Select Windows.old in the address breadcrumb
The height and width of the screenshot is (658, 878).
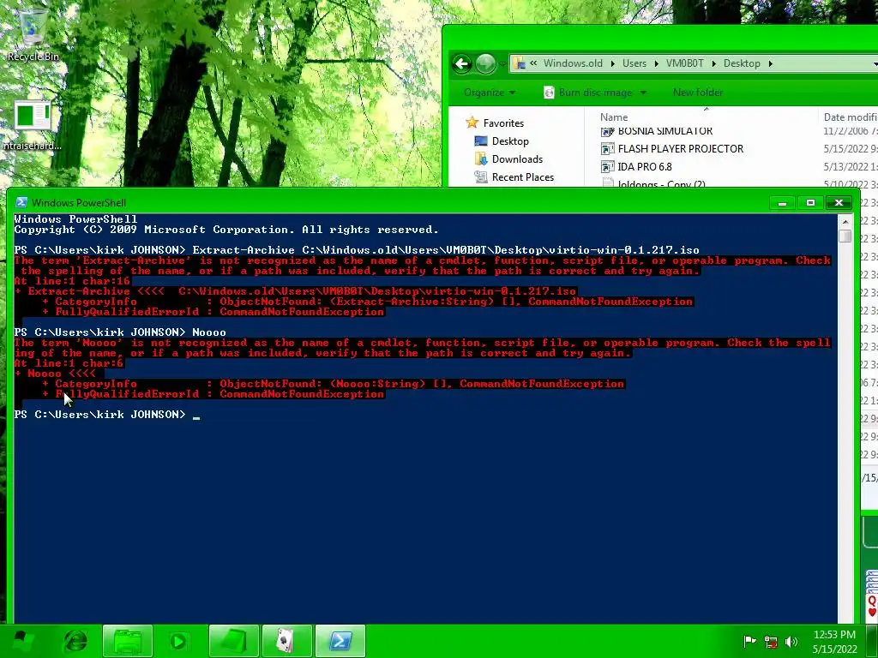[x=573, y=63]
